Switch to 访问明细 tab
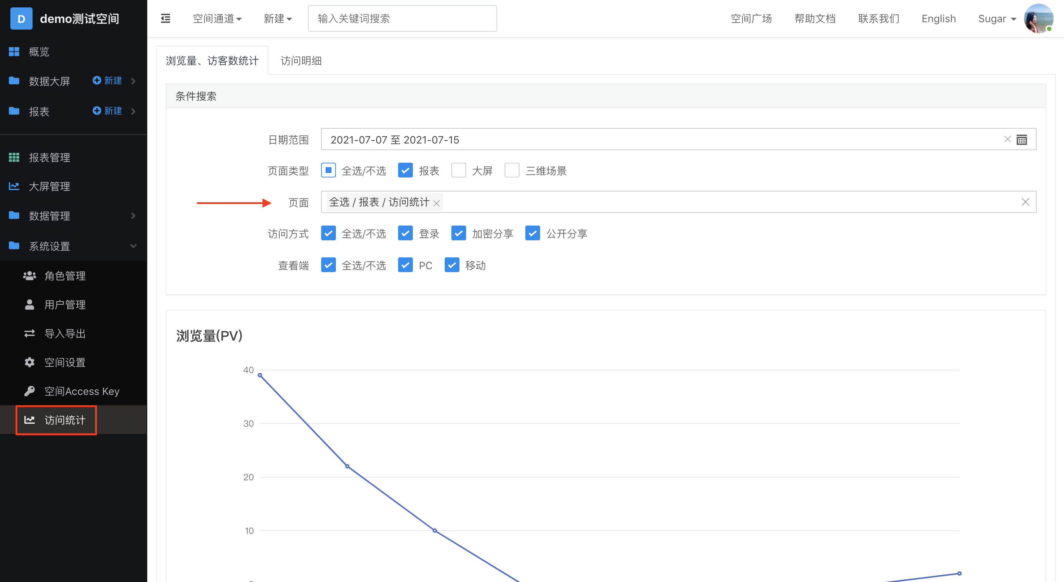 301,61
